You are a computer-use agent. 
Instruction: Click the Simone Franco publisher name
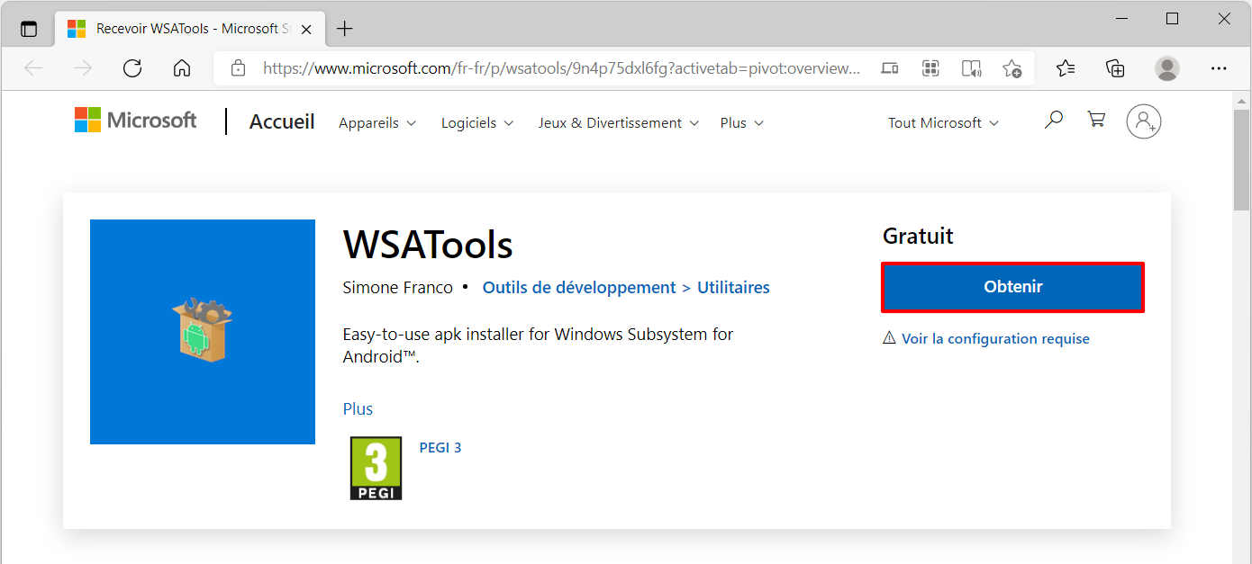[398, 288]
